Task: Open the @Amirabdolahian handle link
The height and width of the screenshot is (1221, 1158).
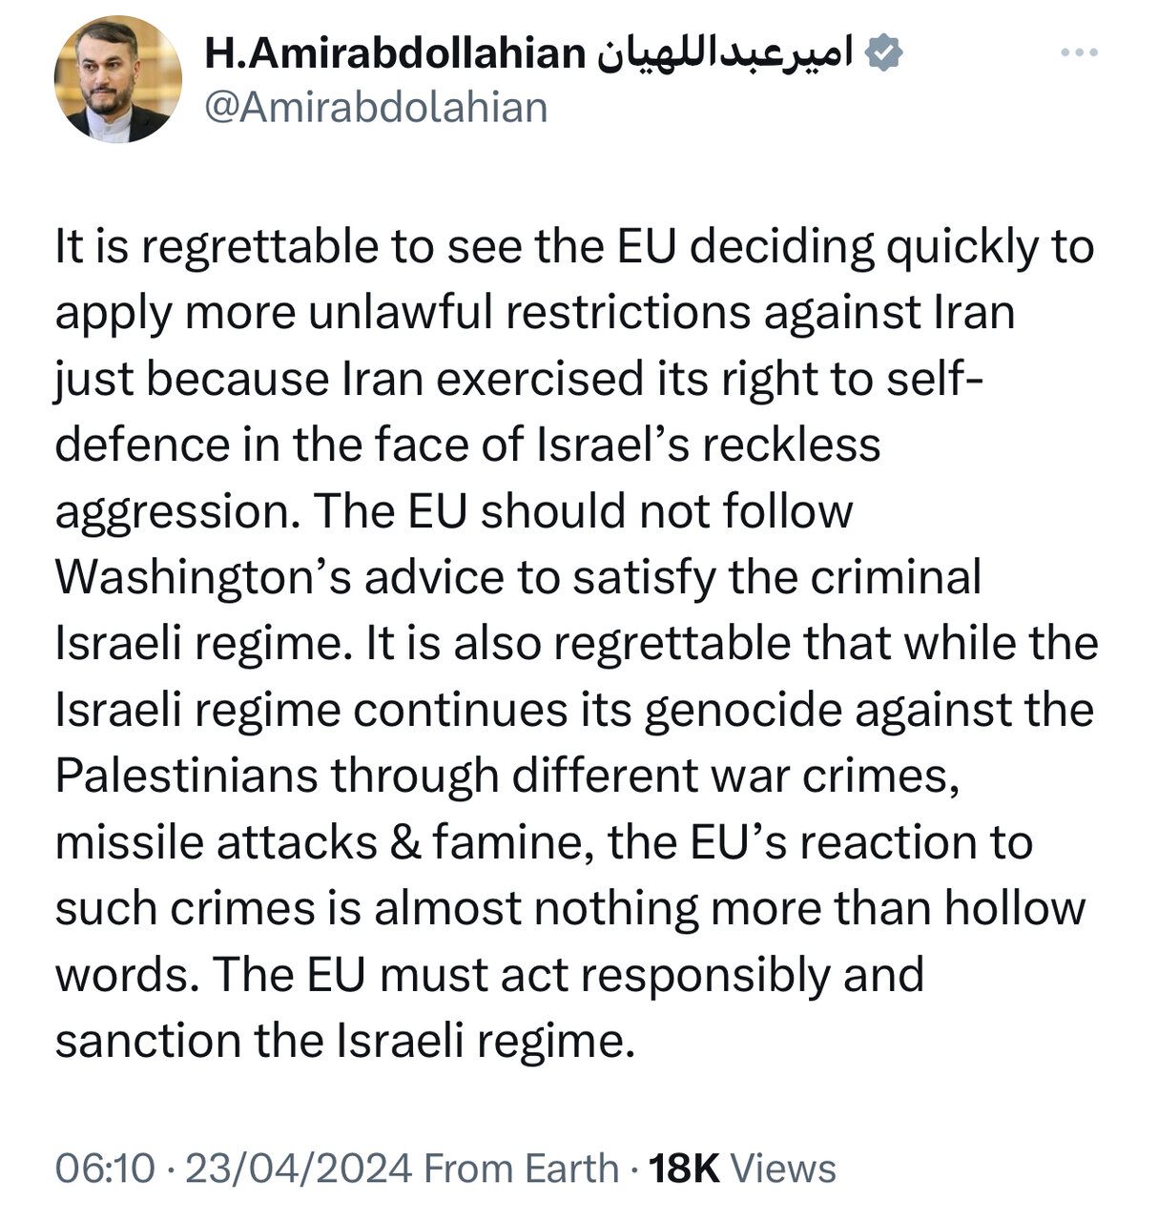Action: click(377, 107)
